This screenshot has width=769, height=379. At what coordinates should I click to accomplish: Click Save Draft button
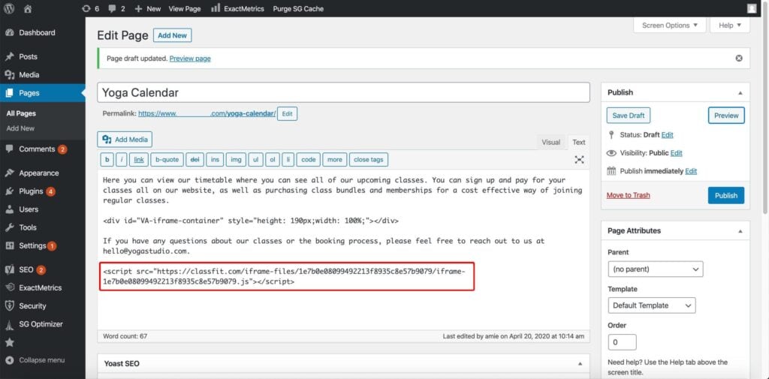pos(629,116)
